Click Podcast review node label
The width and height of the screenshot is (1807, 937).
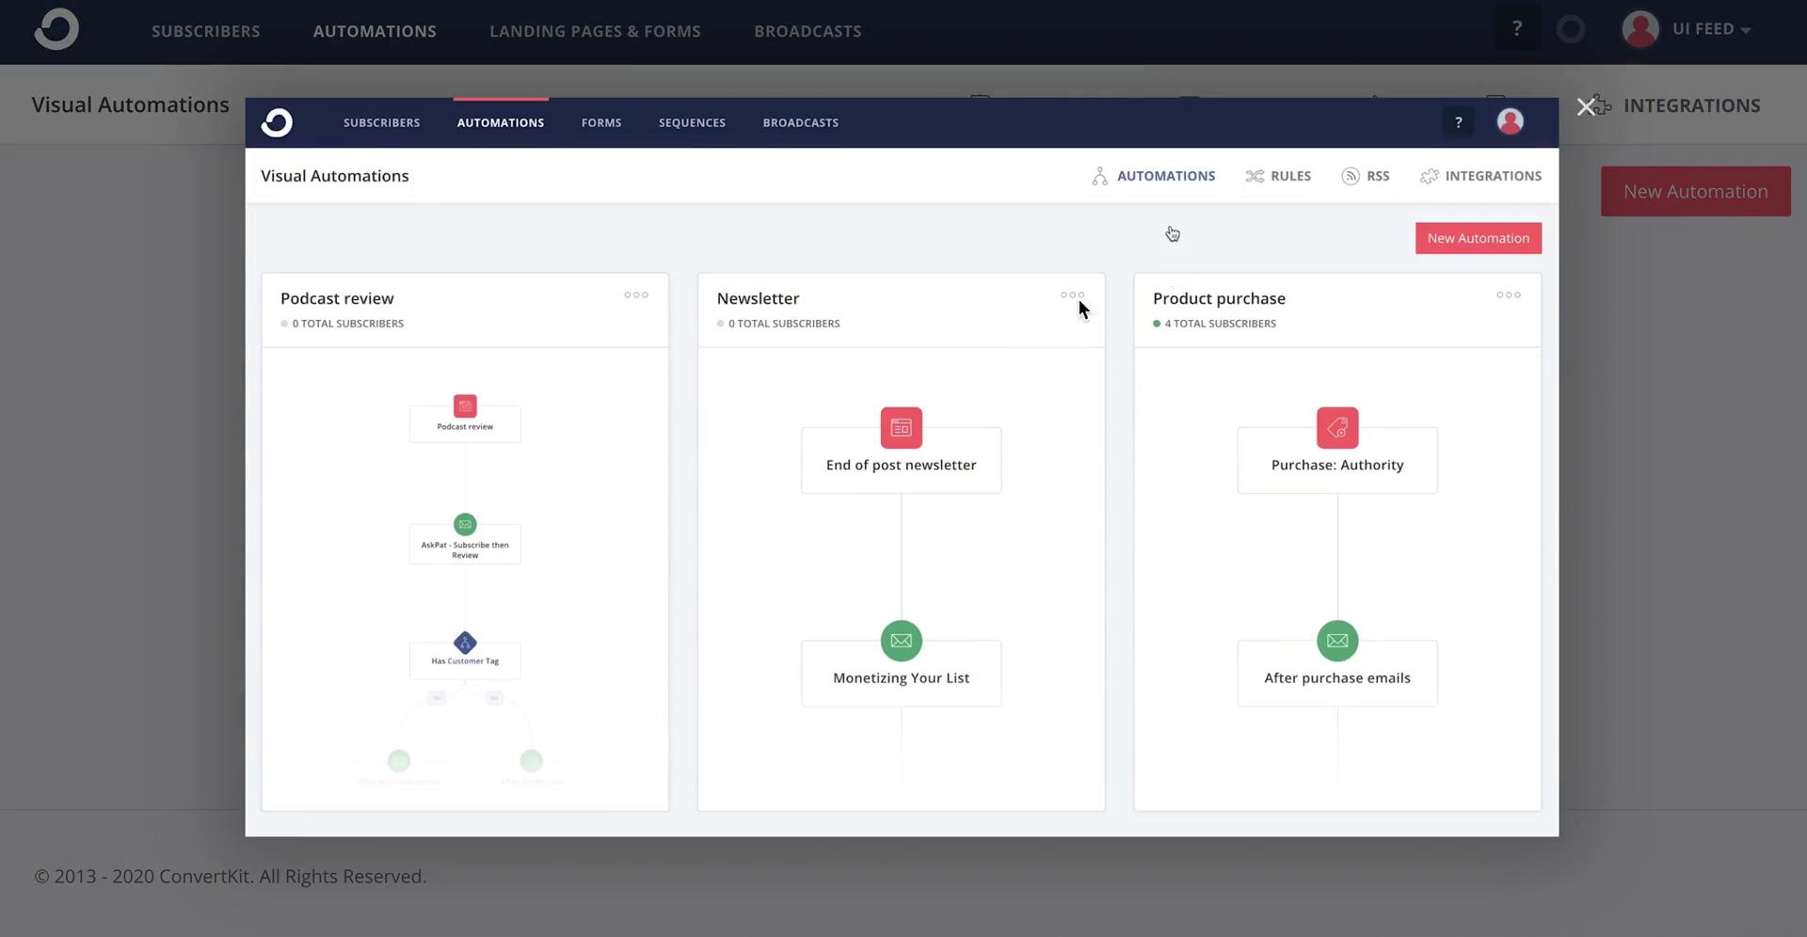[x=465, y=426]
